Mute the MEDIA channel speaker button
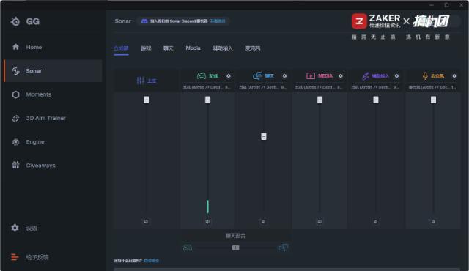 click(320, 221)
